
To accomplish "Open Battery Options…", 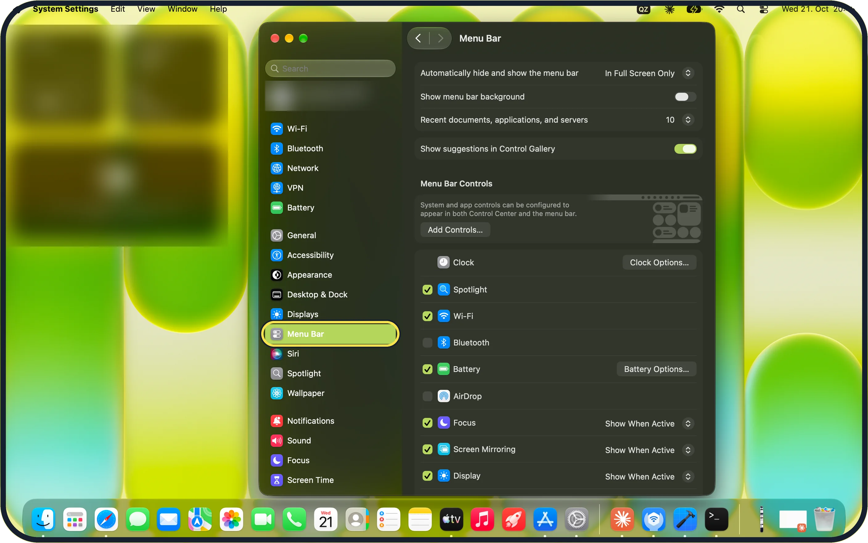I will pos(657,369).
